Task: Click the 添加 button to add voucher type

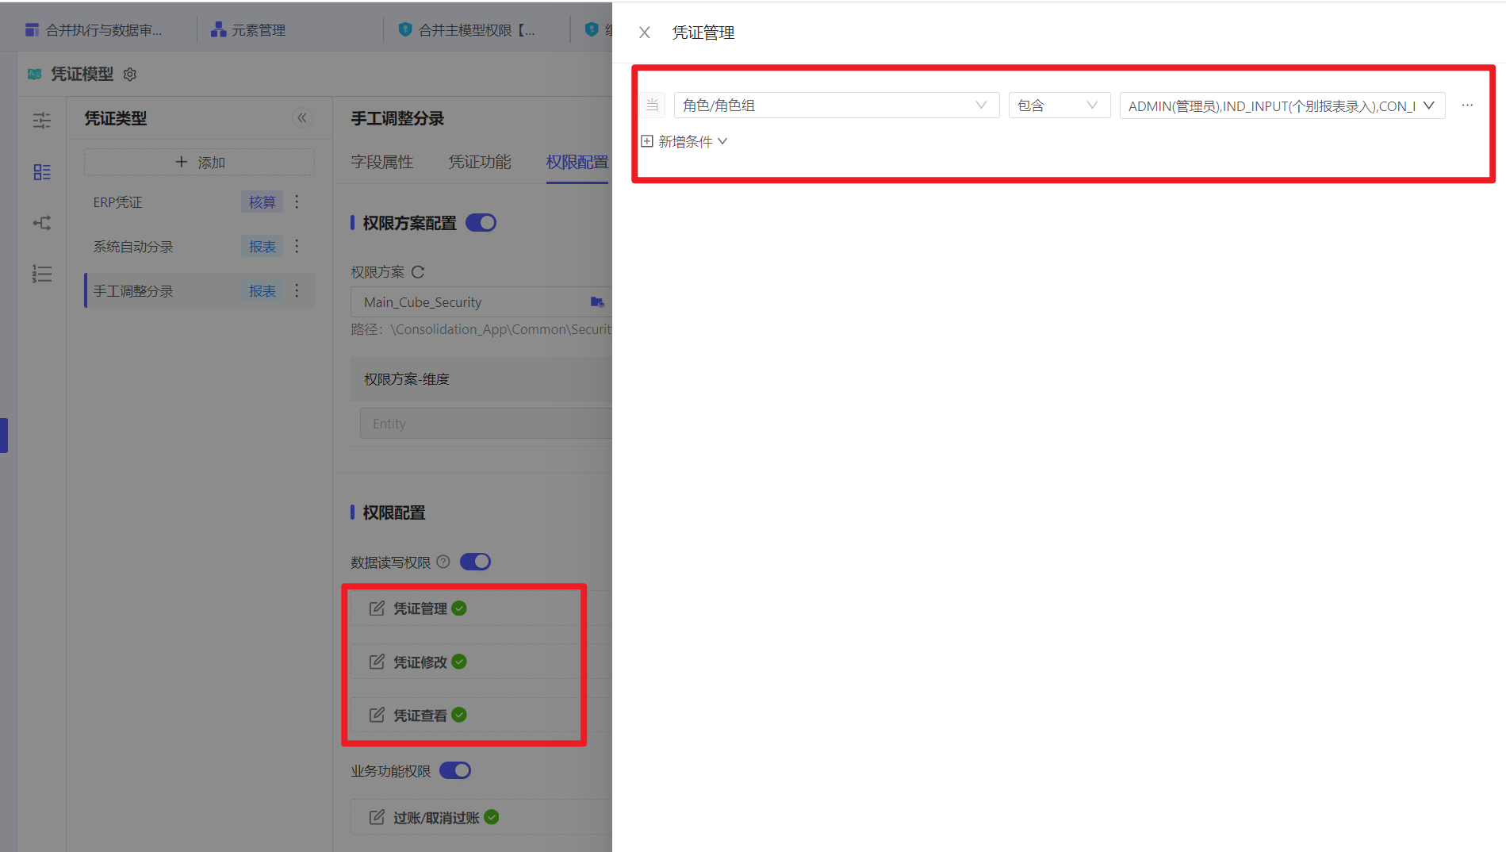Action: coord(200,162)
